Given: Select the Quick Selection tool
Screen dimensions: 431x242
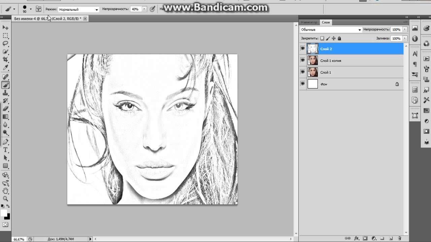Looking at the screenshot, I should (x=5, y=52).
